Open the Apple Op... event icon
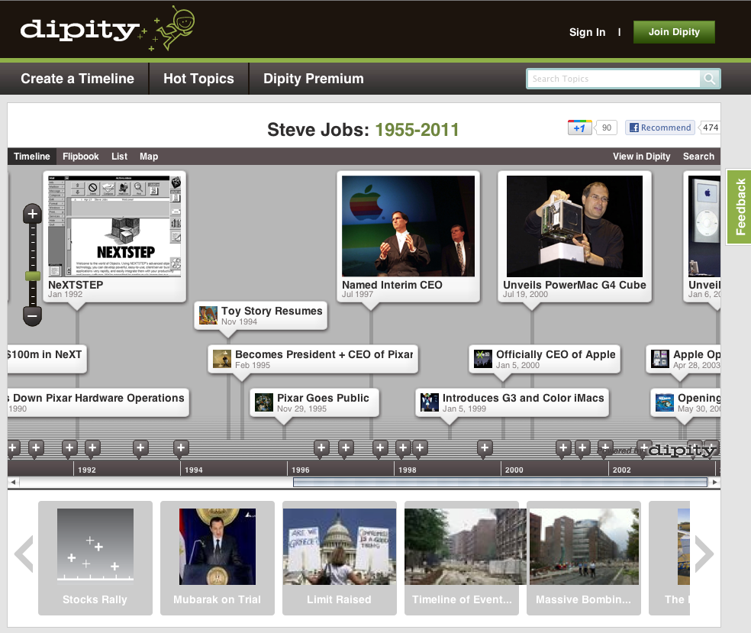Screen dimensions: 751x633 coord(659,359)
